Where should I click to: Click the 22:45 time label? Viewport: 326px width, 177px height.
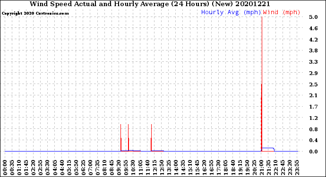(x=283, y=168)
